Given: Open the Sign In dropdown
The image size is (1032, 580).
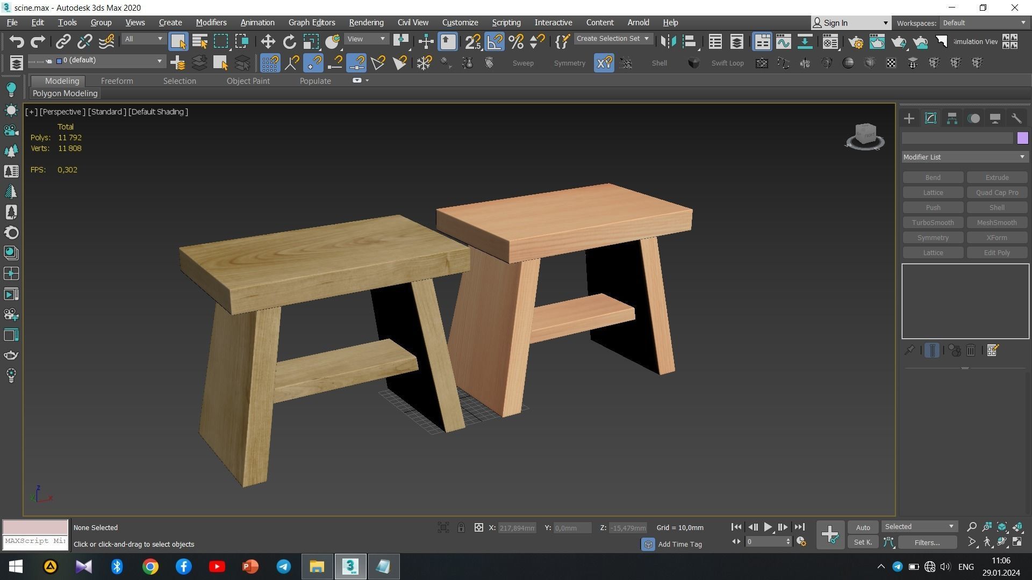Looking at the screenshot, I should coord(850,23).
